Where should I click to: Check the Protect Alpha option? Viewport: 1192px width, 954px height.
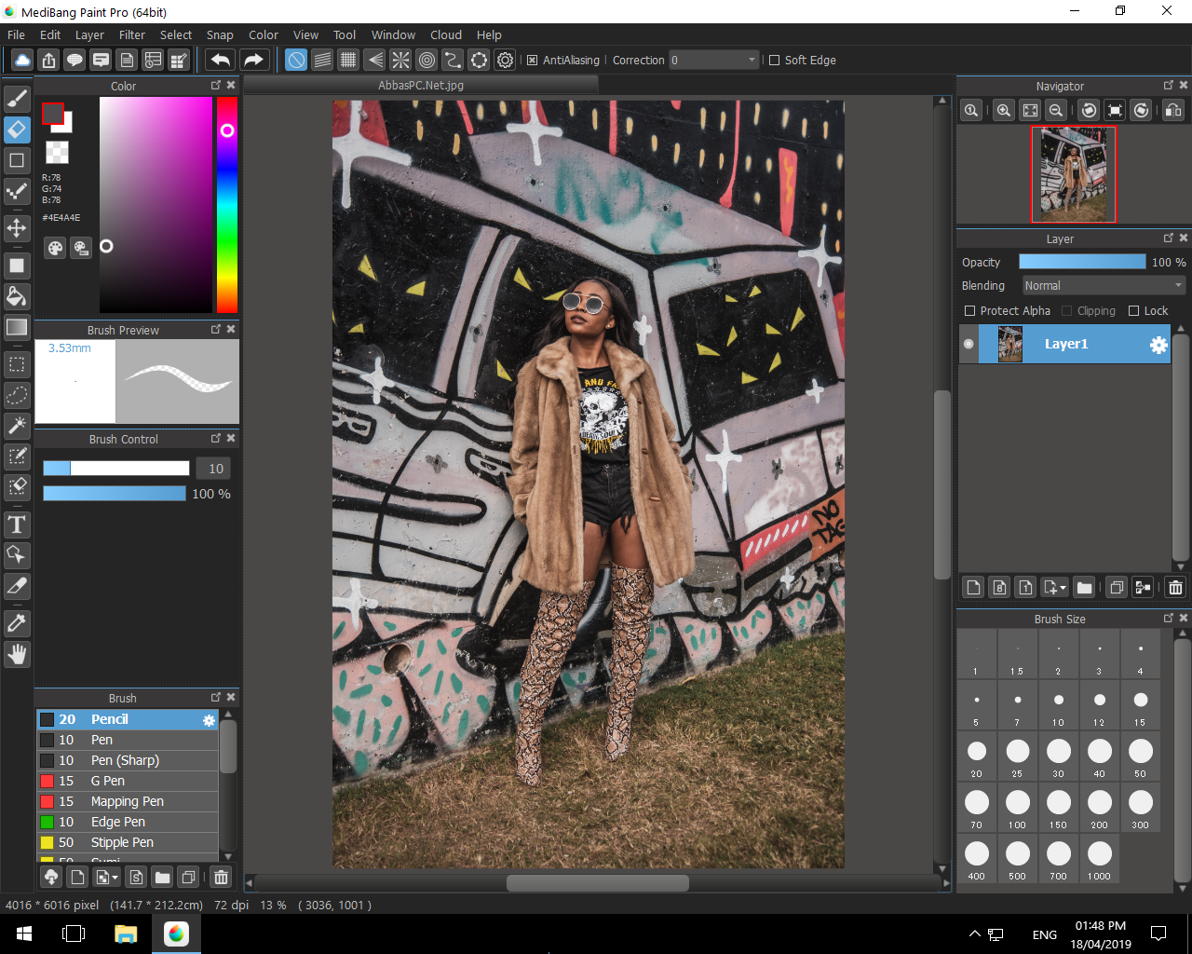pyautogui.click(x=969, y=311)
